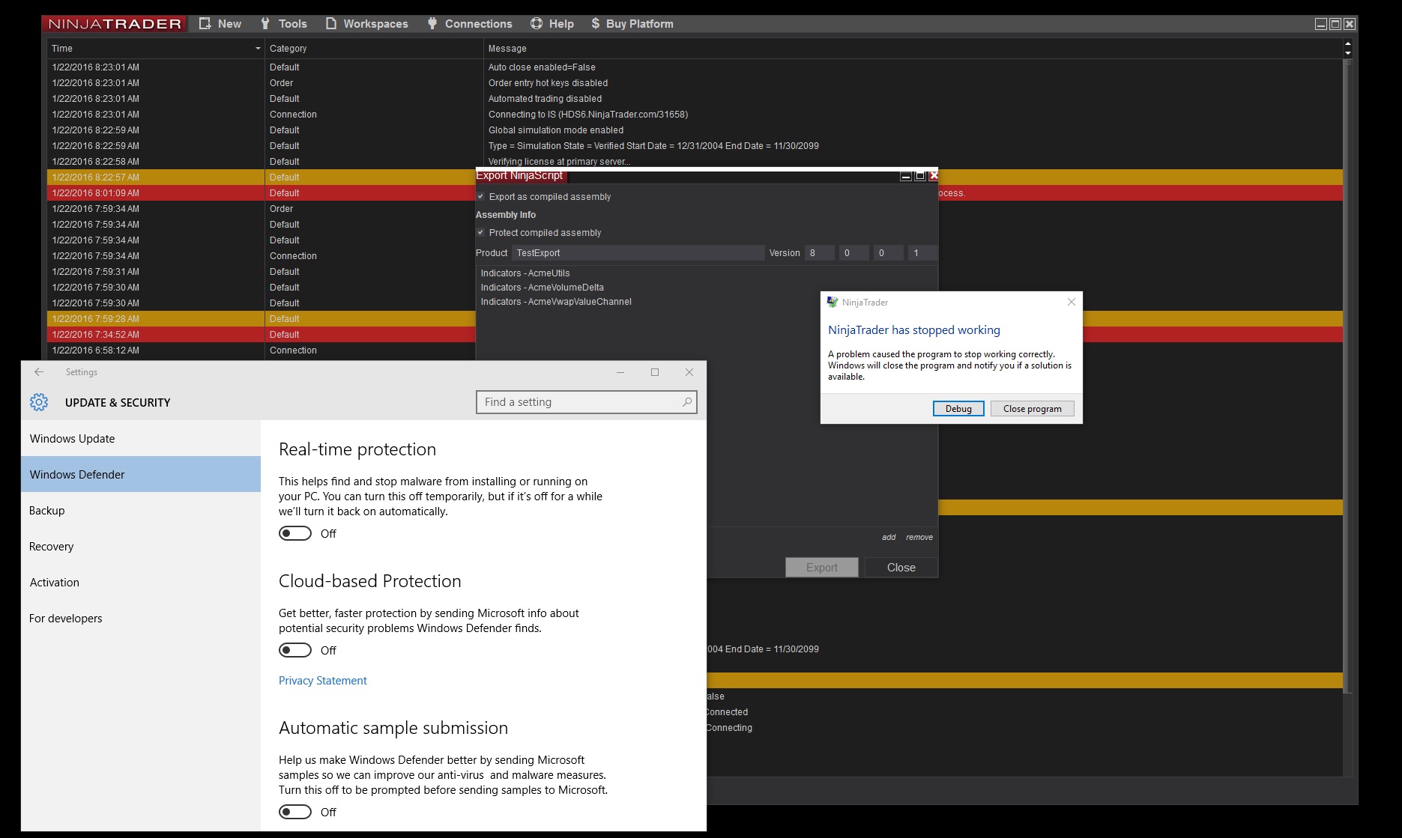This screenshot has width=1402, height=838.
Task: Click log message 'Verifying license at primary server...'
Action: pos(560,162)
